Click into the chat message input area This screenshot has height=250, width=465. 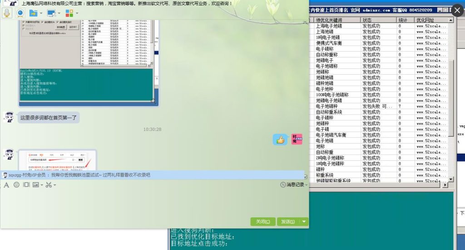point(154,202)
